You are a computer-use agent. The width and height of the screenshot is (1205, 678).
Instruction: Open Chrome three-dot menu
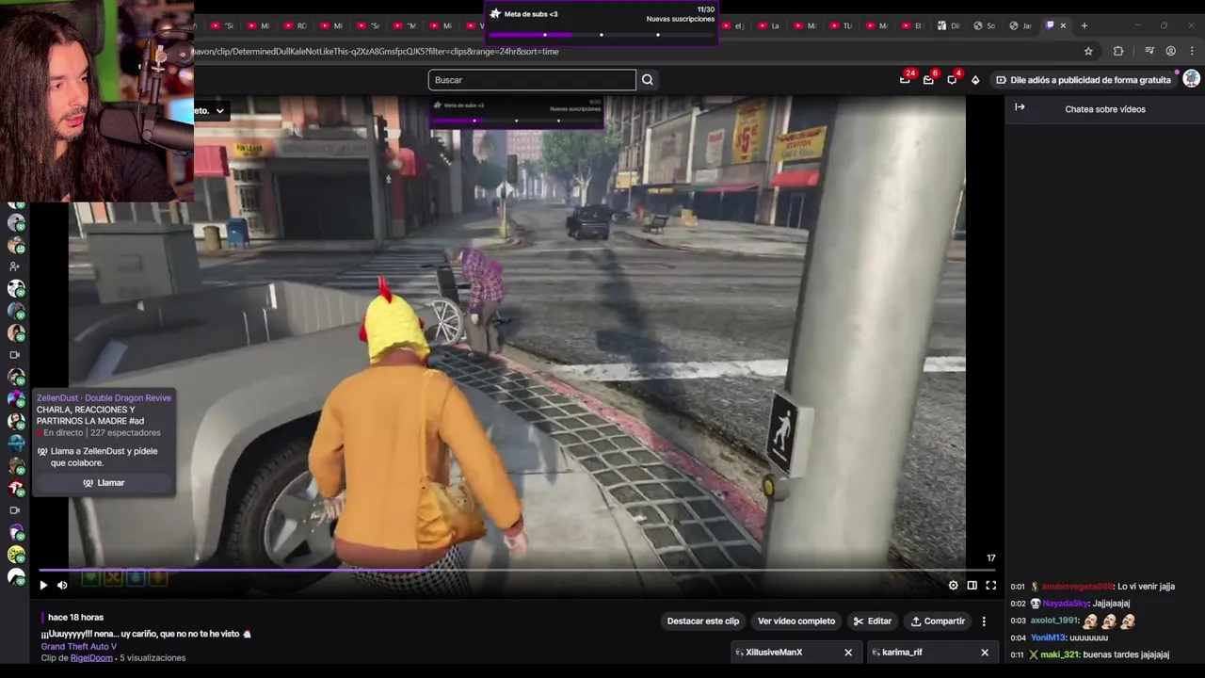[1191, 51]
